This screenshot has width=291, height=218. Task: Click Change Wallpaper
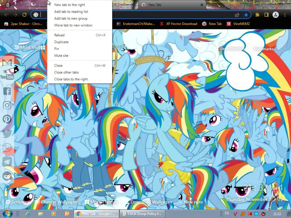(x=57, y=202)
